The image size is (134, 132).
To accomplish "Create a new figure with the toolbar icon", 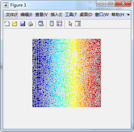I will [x=7, y=24].
